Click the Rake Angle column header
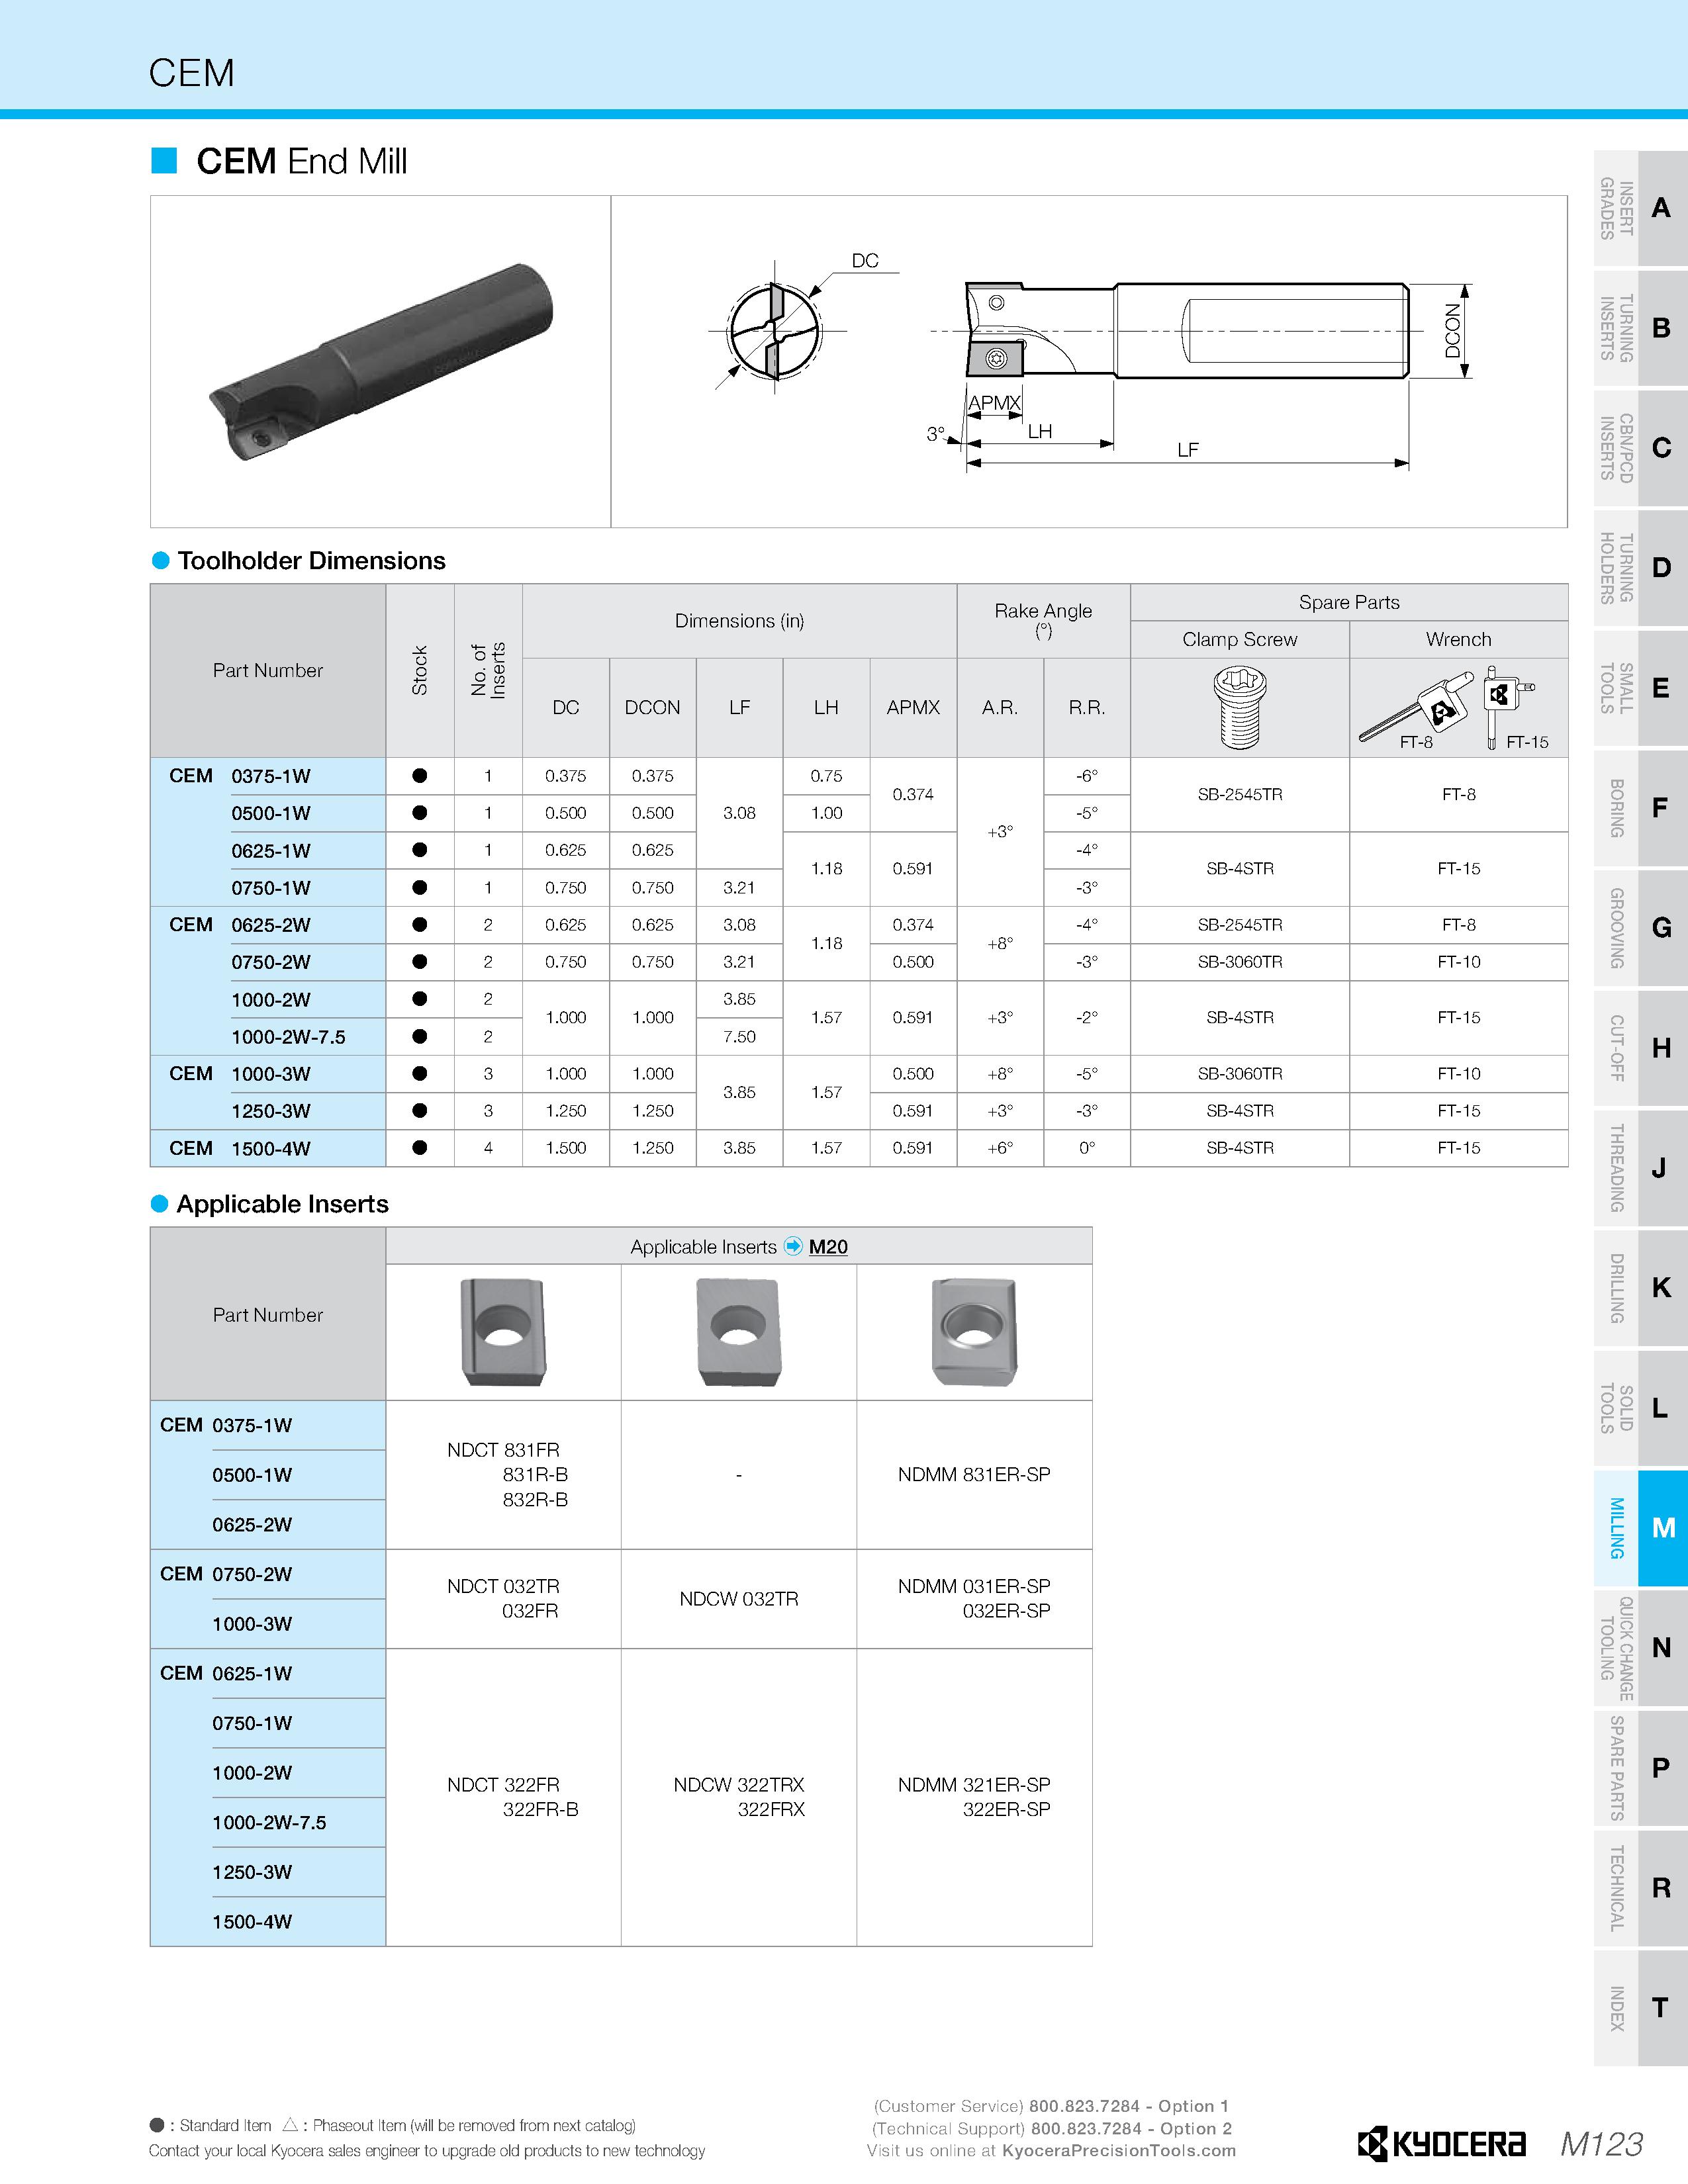 (x=1043, y=620)
